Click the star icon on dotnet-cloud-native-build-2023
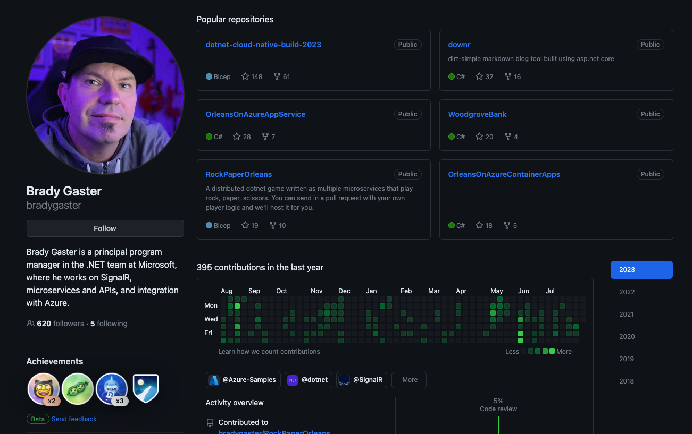The width and height of the screenshot is (692, 434). pyautogui.click(x=245, y=76)
